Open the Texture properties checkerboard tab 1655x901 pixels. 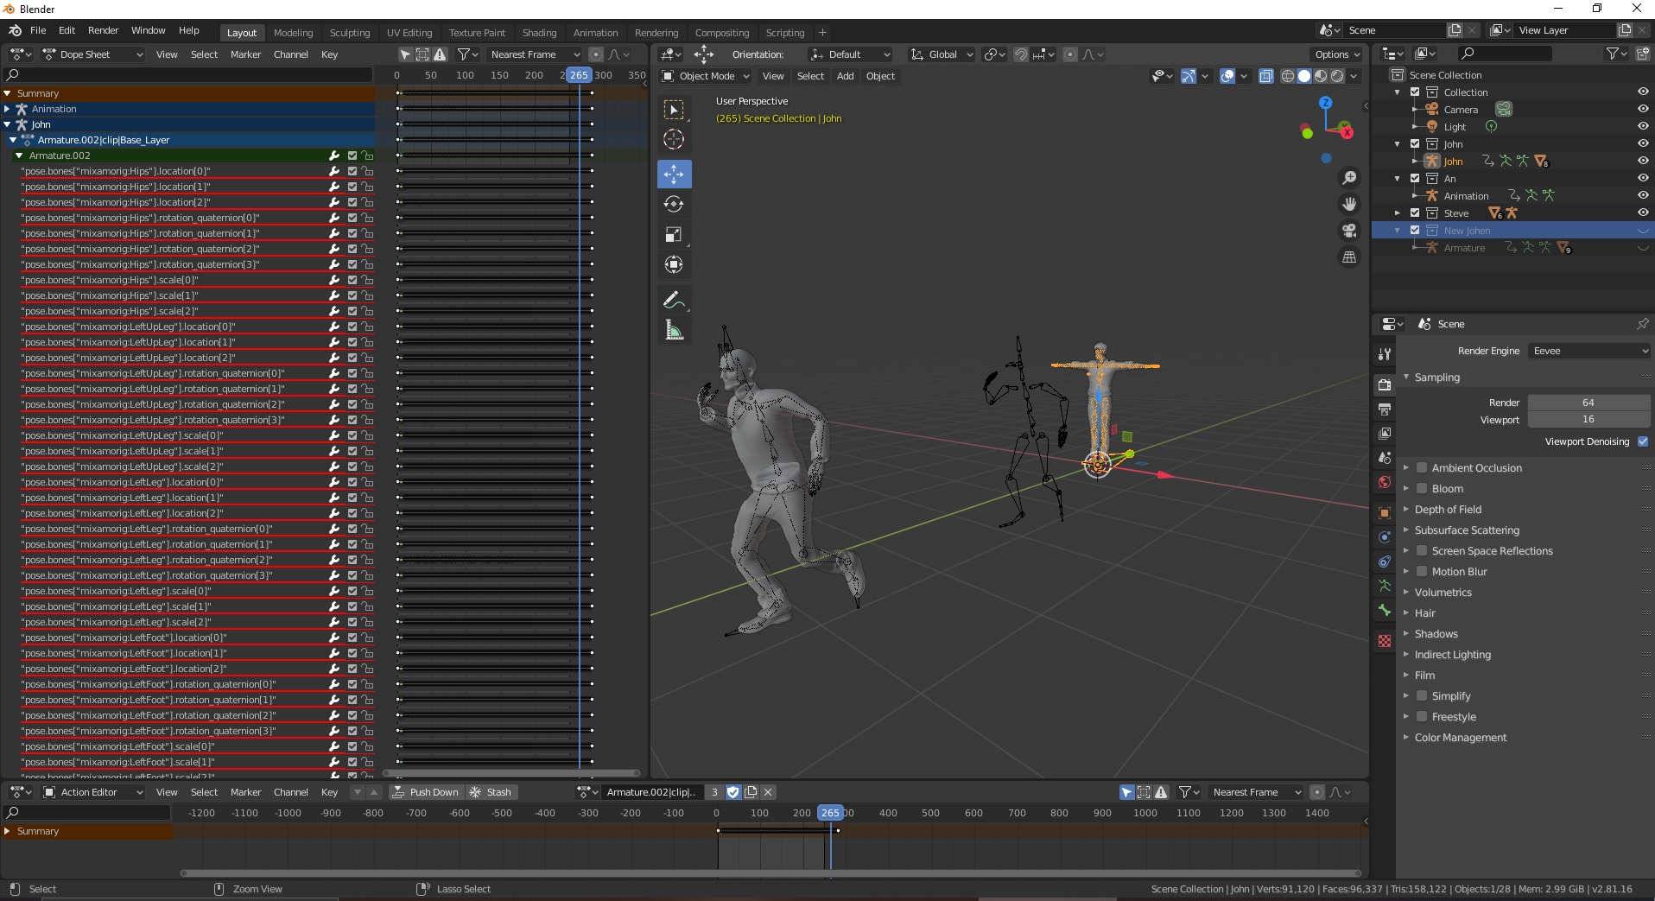click(1385, 641)
